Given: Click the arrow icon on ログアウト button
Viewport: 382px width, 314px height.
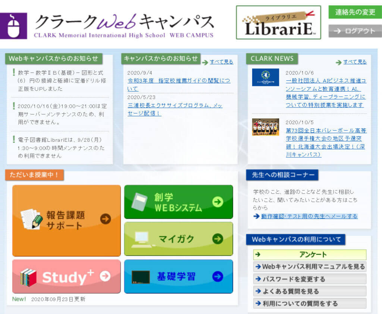Looking at the screenshot, I should pos(337,31).
